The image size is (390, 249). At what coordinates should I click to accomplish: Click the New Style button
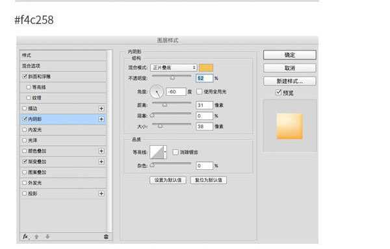[x=290, y=81]
